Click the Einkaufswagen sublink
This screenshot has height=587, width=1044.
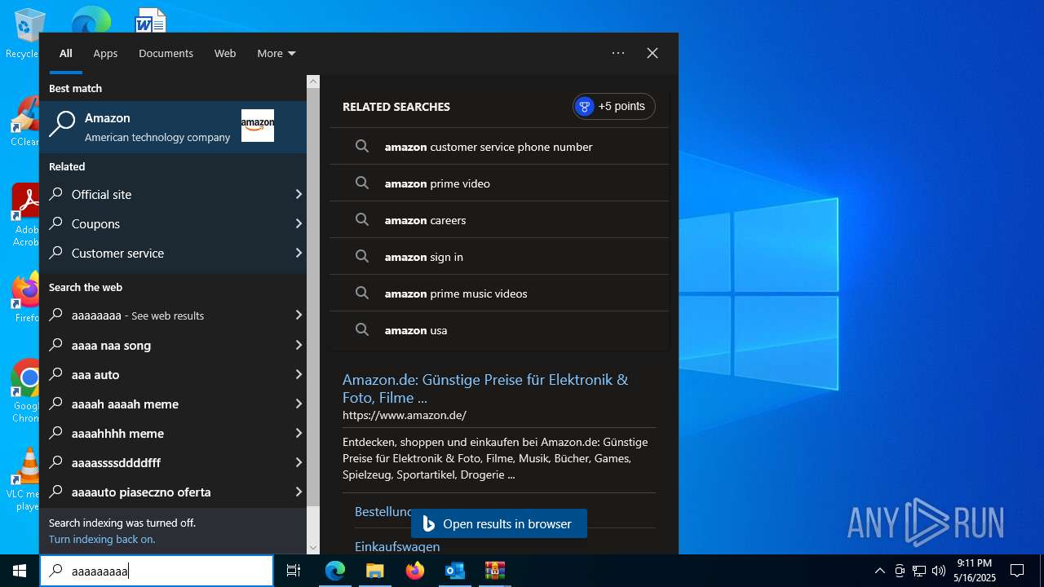397,546
